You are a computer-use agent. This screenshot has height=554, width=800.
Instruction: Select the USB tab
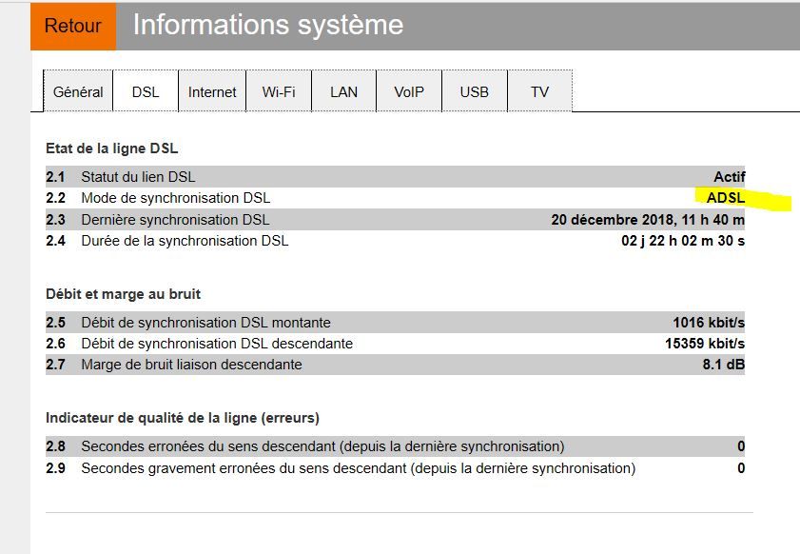474,92
